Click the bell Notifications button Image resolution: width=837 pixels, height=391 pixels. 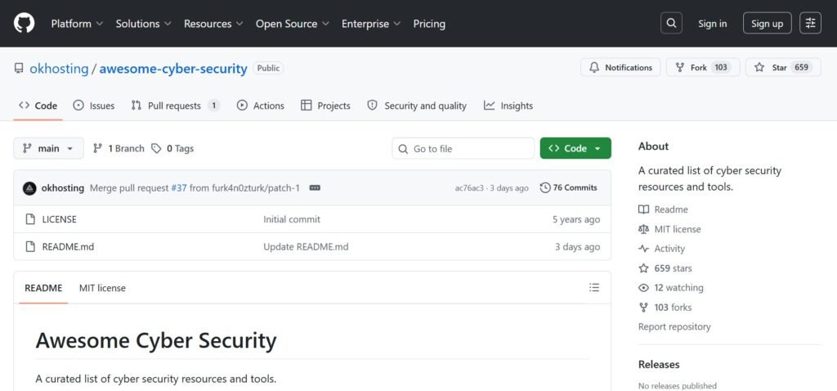click(620, 67)
